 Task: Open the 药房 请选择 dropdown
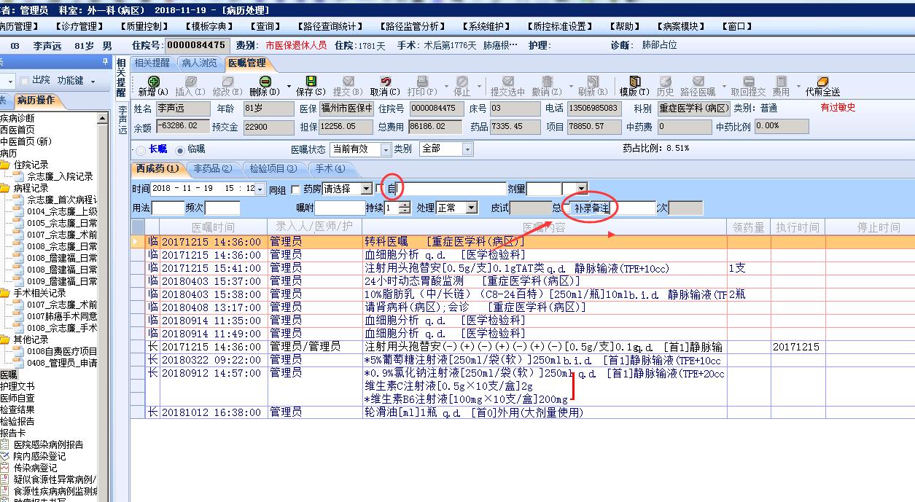[x=365, y=189]
